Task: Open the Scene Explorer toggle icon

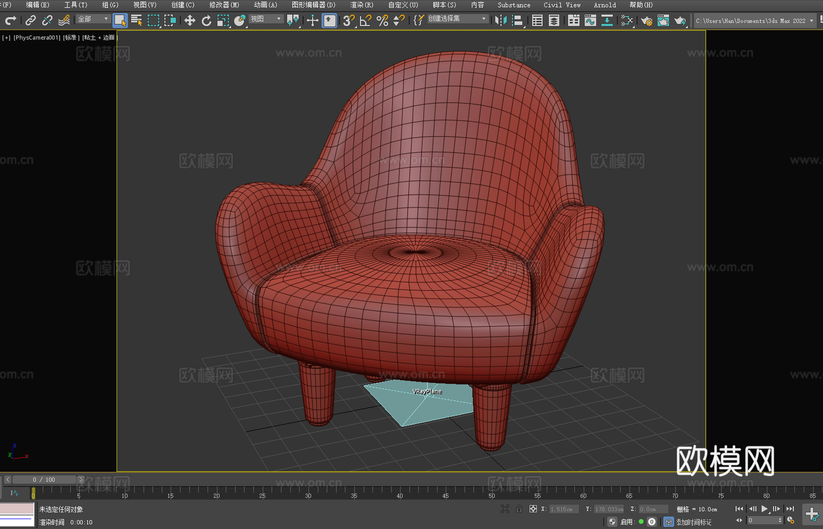Action: click(537, 20)
